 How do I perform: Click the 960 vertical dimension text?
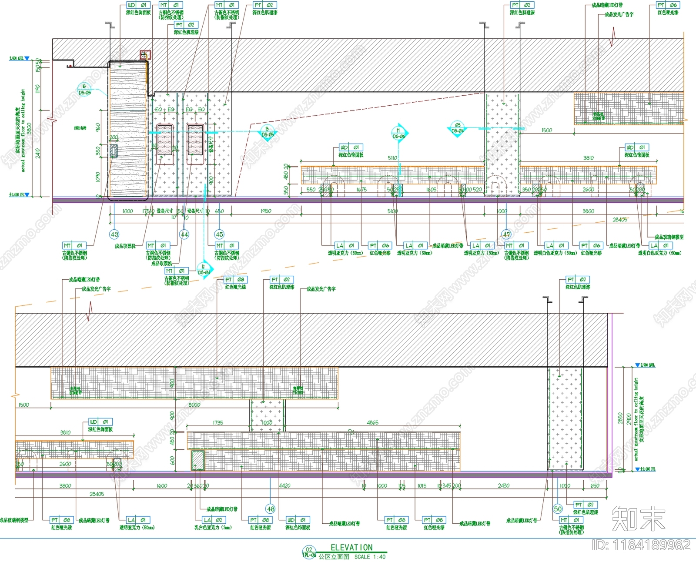(98, 127)
